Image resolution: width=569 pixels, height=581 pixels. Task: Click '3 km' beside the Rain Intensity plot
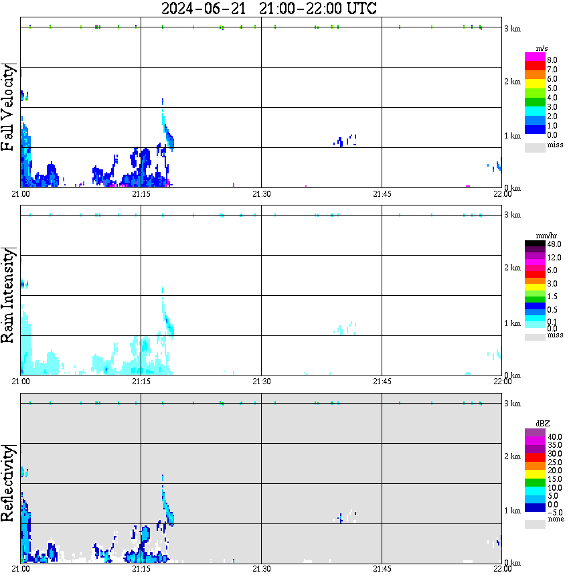[513, 215]
